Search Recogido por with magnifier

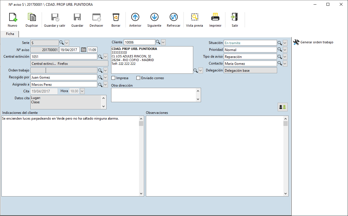point(100,77)
